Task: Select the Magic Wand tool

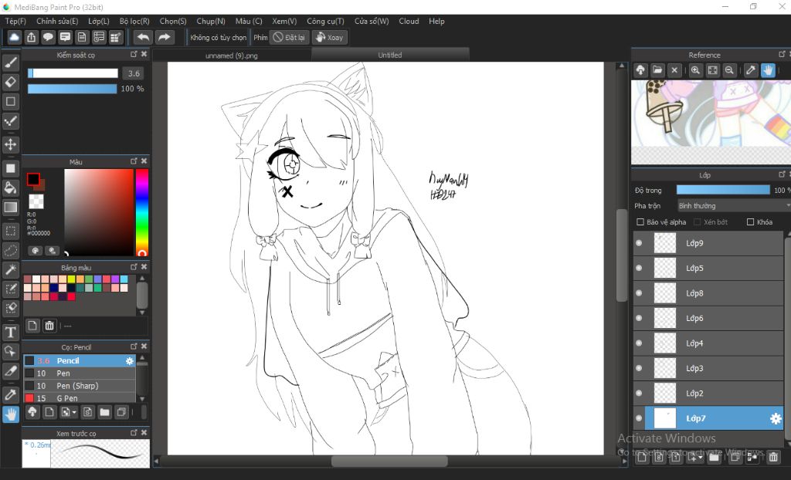Action: pos(11,270)
